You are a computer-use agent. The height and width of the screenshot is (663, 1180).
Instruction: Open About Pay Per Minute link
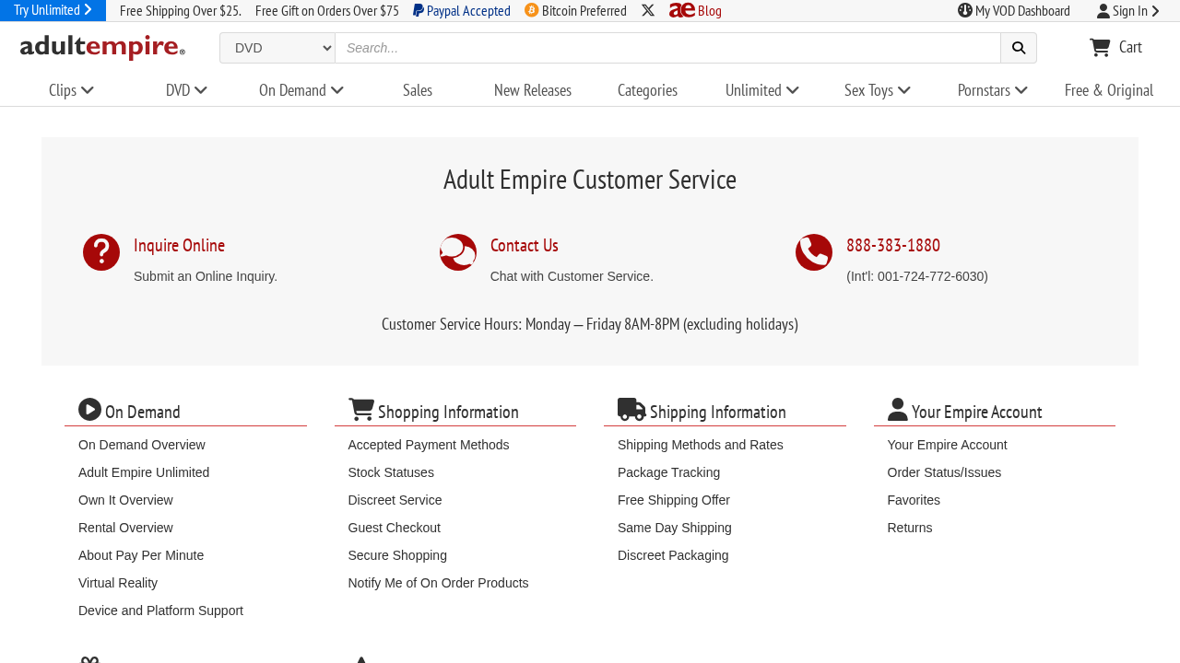(141, 555)
